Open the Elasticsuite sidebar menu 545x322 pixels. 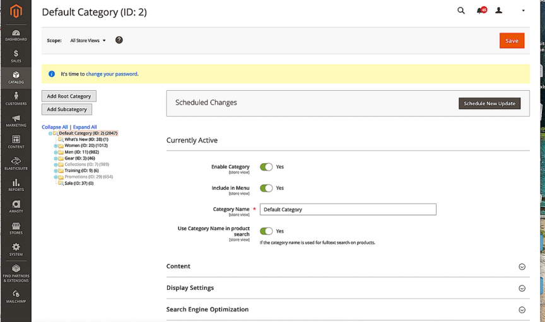click(16, 164)
